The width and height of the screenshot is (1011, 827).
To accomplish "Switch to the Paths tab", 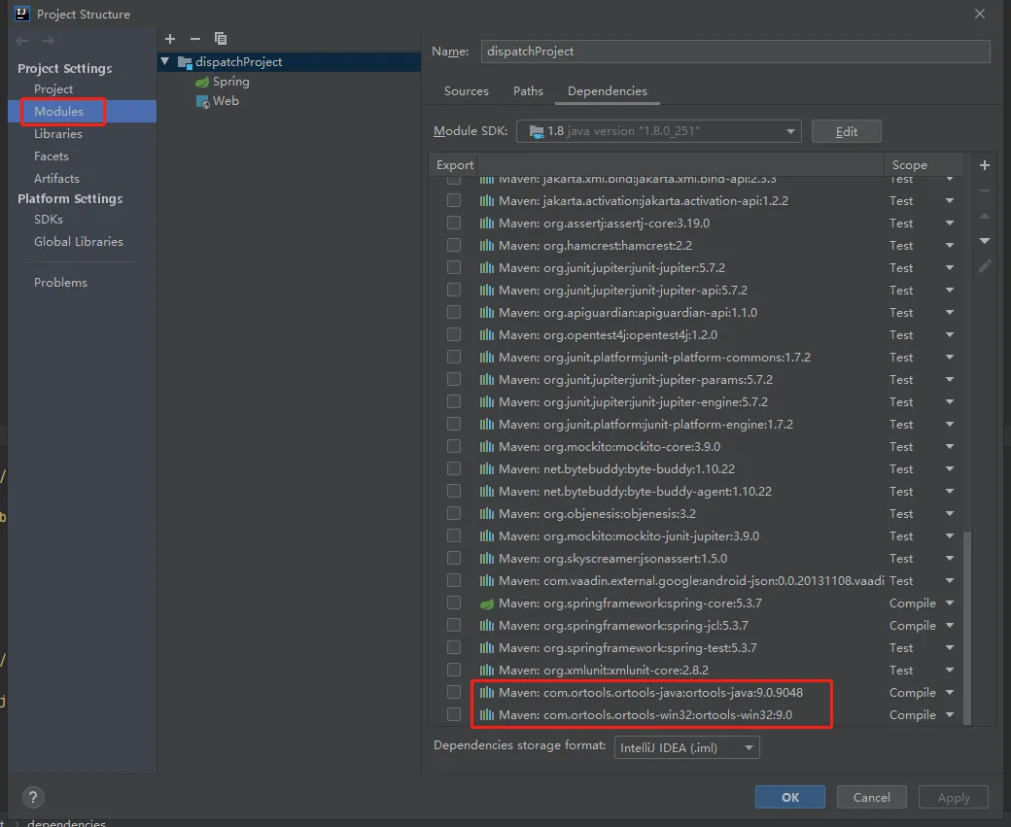I will 528,91.
